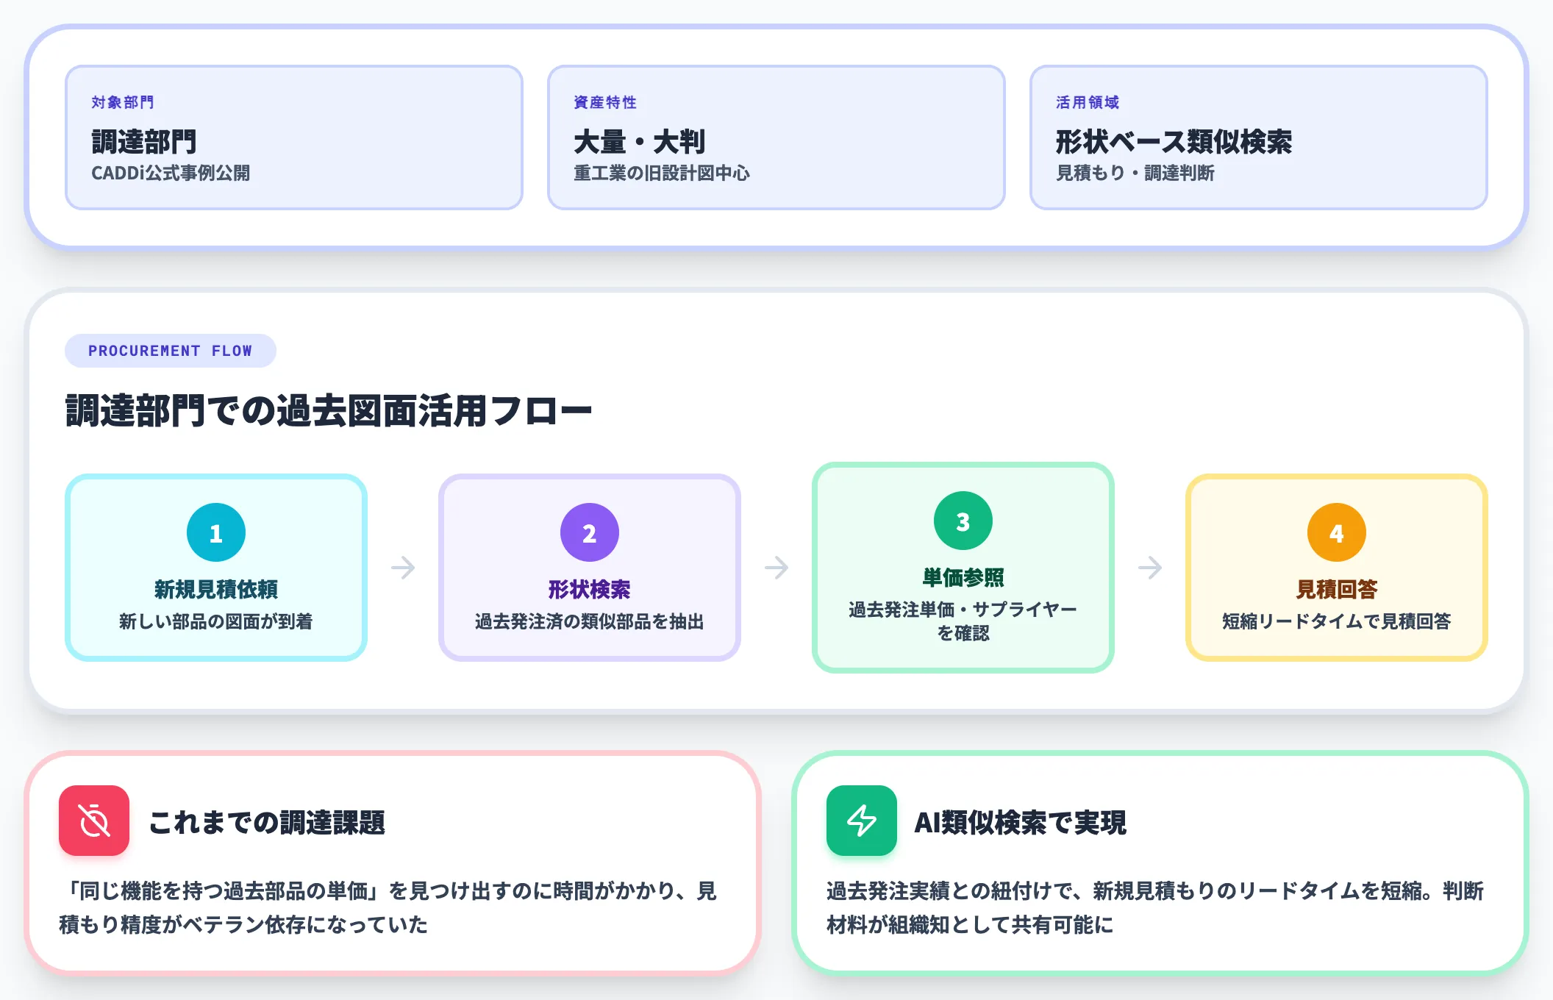Select step 3 green circle badge
Image resolution: width=1553 pixels, height=1000 pixels.
963,521
